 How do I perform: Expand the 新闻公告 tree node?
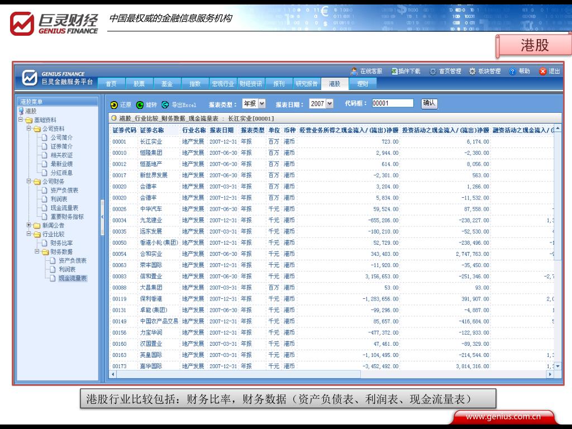29,225
